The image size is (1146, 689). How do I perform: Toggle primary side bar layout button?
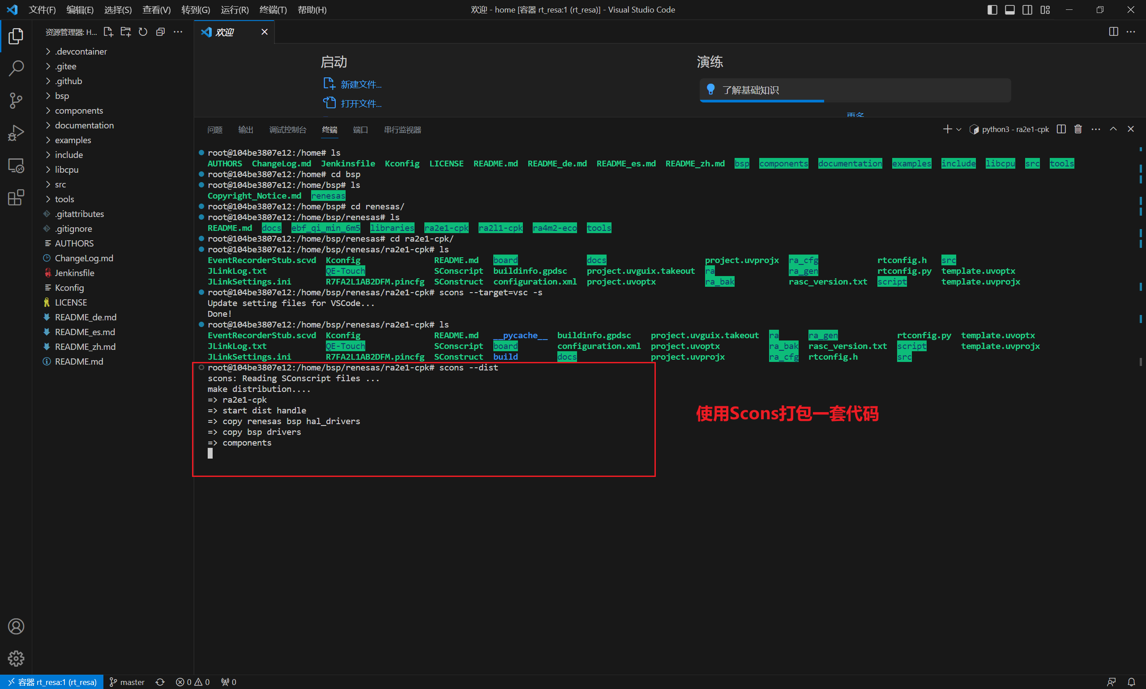[x=992, y=10]
